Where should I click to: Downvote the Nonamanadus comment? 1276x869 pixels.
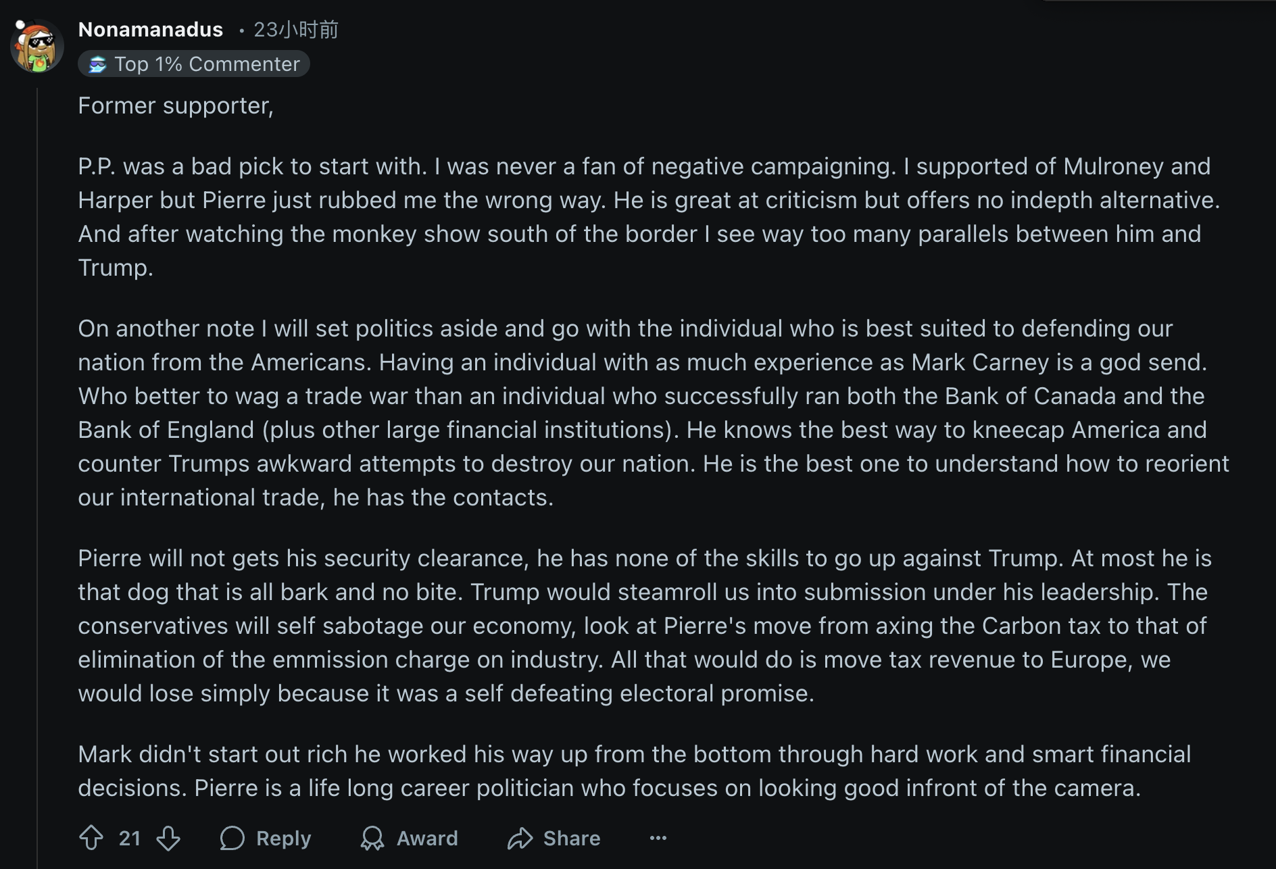pyautogui.click(x=168, y=838)
